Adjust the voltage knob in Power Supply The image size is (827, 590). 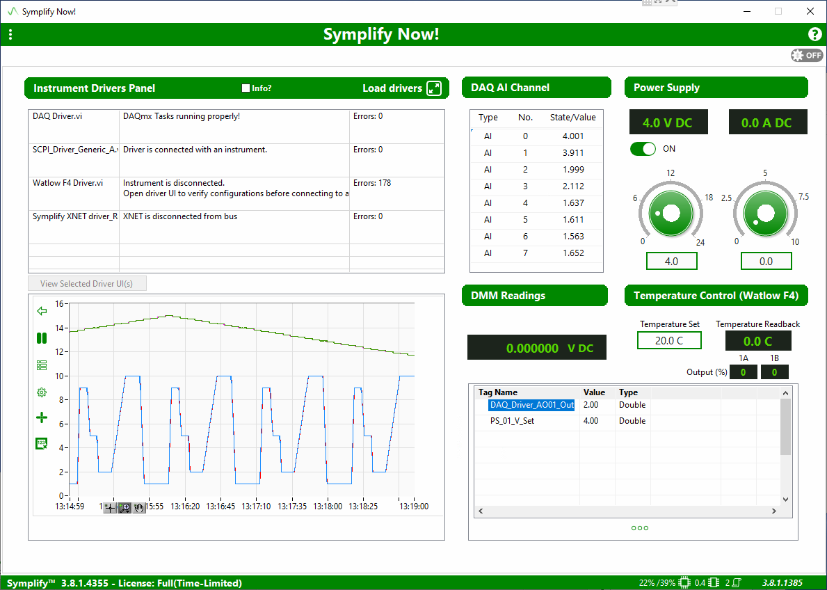point(670,212)
